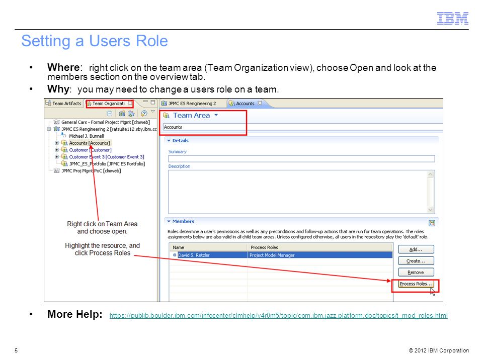The height and width of the screenshot is (362, 483).
Task: Maximize the Team Organization view pane
Action: pos(153,102)
